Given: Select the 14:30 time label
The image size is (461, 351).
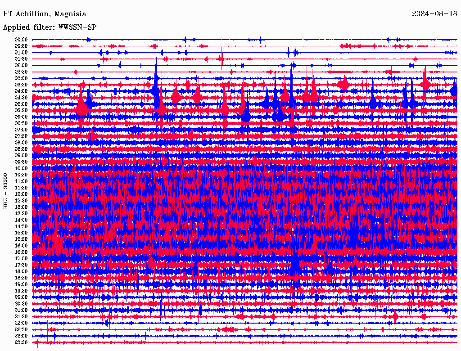Looking at the screenshot, I should [21, 226].
